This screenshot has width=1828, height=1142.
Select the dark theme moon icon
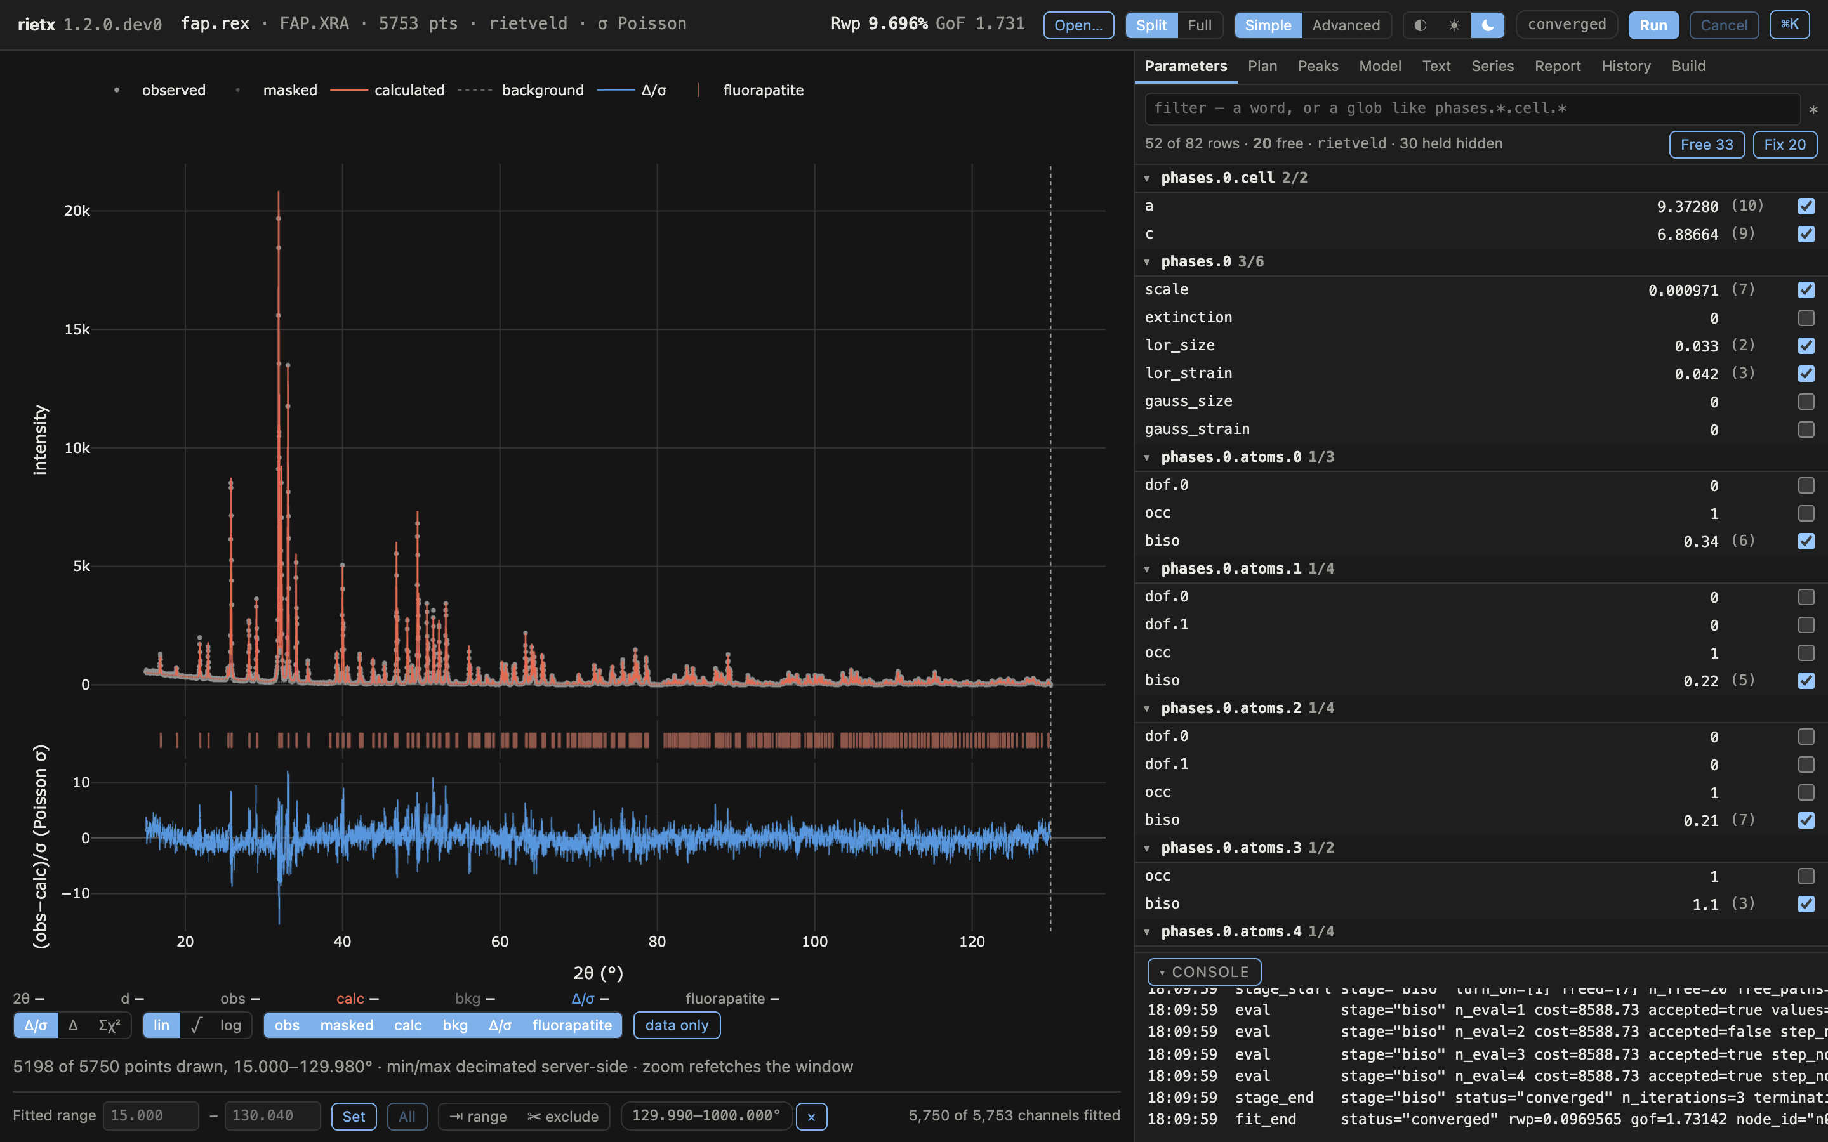pos(1487,25)
